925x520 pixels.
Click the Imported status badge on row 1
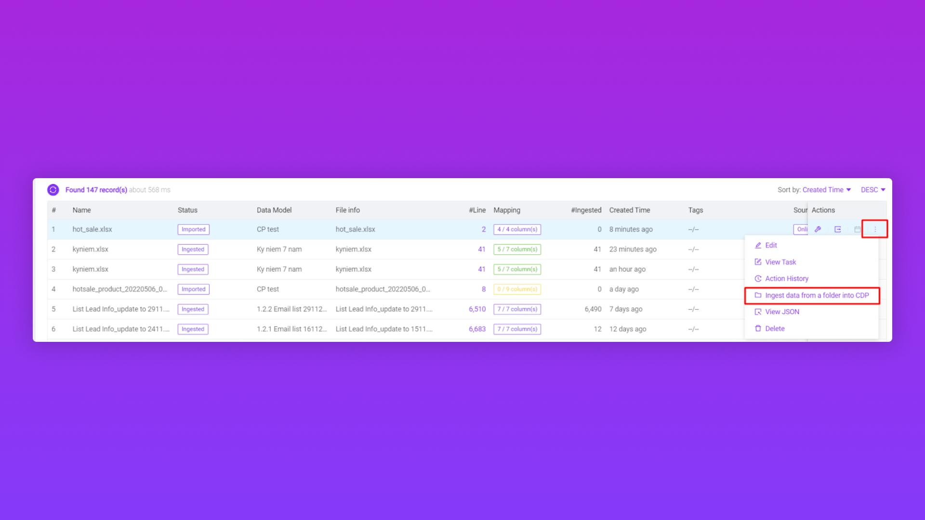point(193,229)
